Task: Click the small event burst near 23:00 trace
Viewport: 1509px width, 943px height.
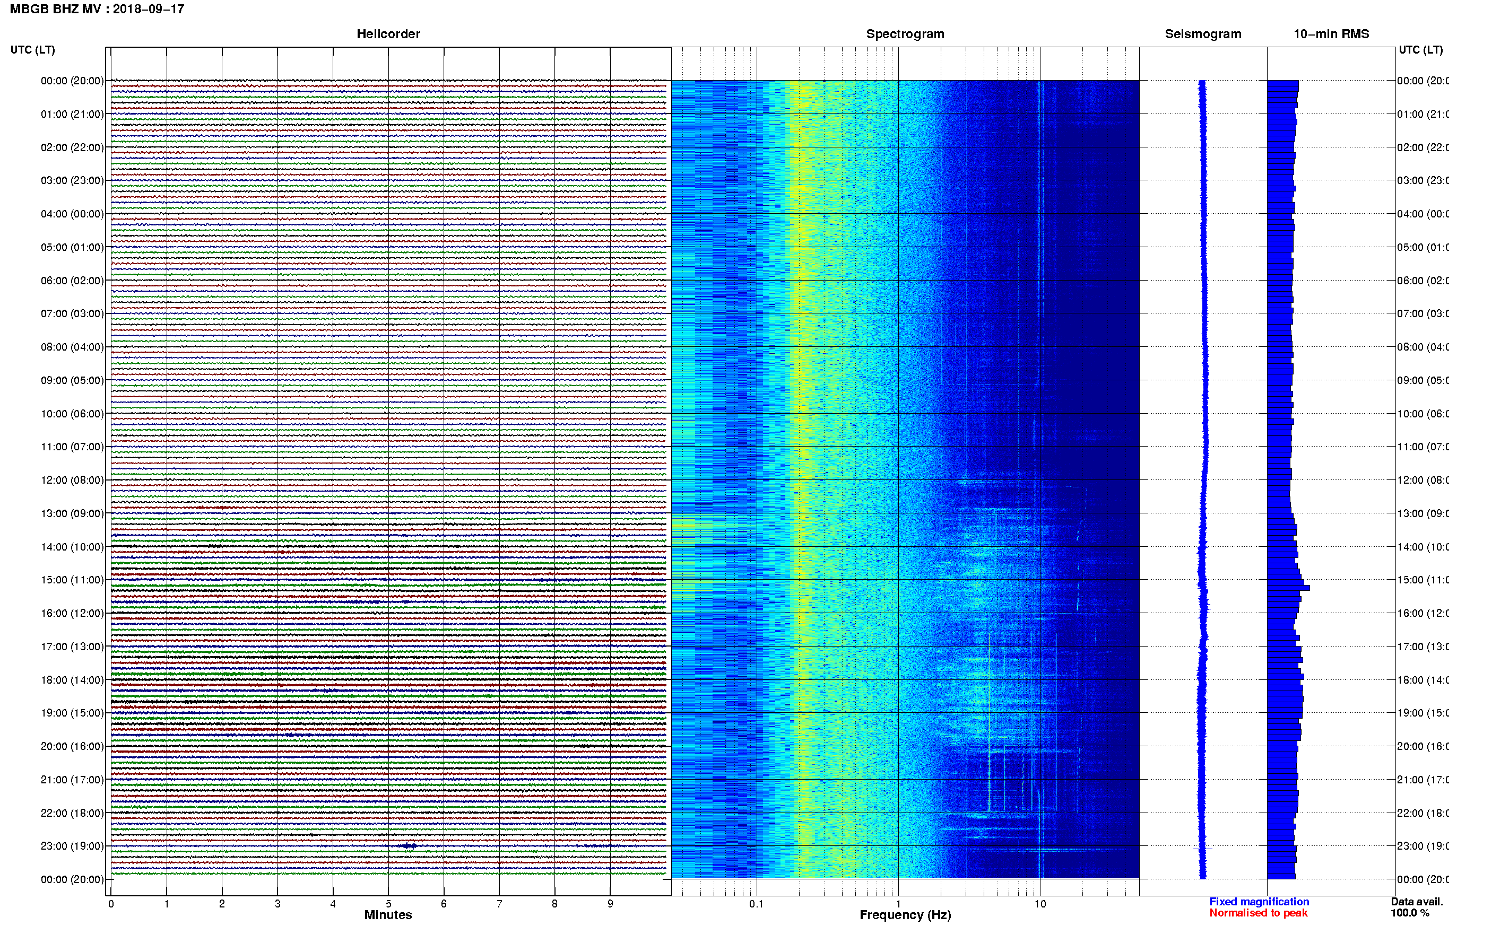Action: (x=409, y=846)
